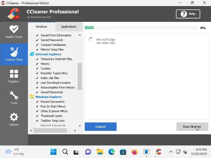
Task: Click the list scroll down arrow
Action: coord(80,126)
